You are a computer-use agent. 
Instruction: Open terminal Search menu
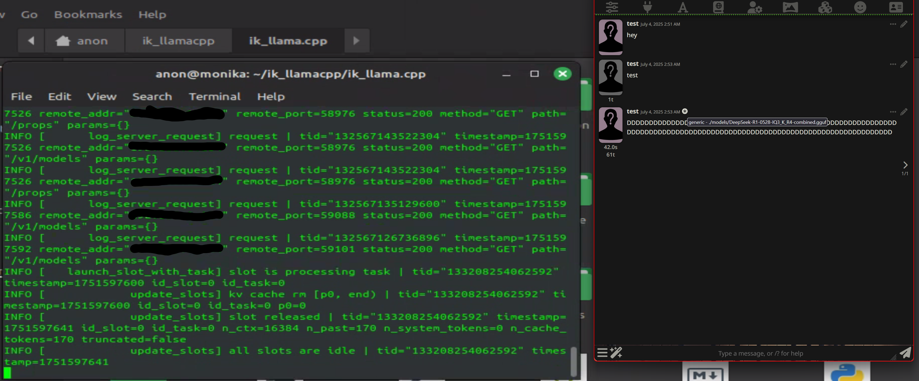[152, 97]
